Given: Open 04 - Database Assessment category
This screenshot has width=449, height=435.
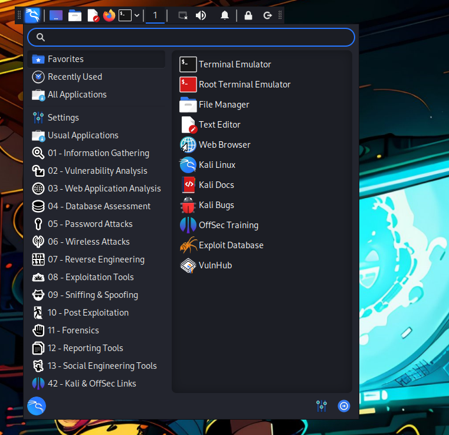Looking at the screenshot, I should point(96,206).
